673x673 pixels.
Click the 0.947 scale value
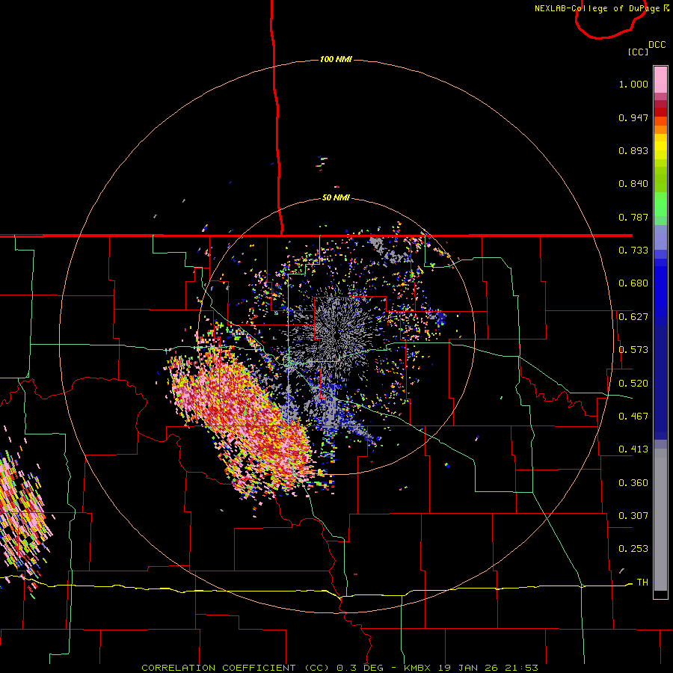coord(633,117)
